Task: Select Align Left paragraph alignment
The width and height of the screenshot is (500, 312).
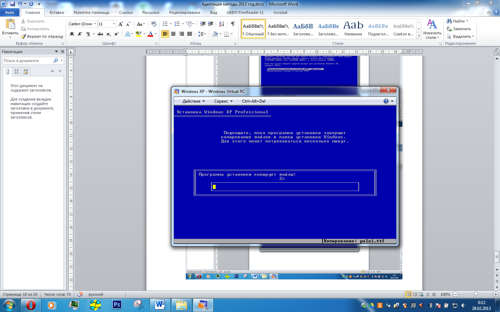Action: (165, 34)
